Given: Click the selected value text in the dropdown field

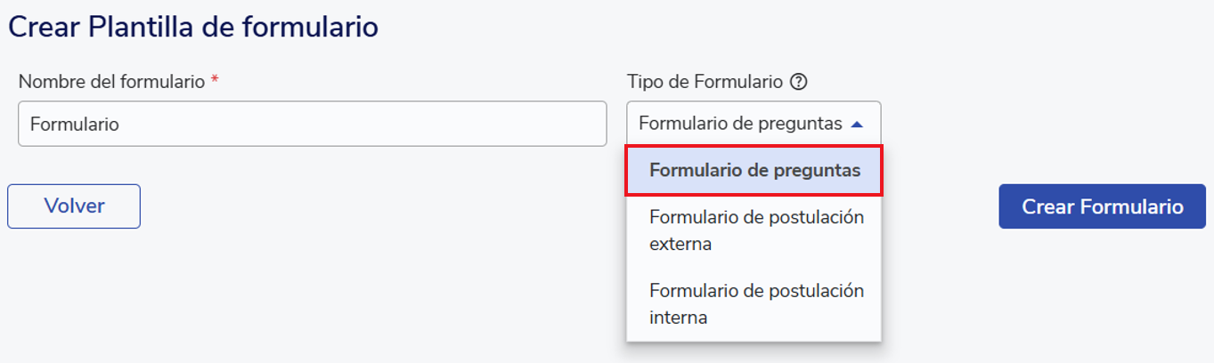Looking at the screenshot, I should [x=739, y=124].
